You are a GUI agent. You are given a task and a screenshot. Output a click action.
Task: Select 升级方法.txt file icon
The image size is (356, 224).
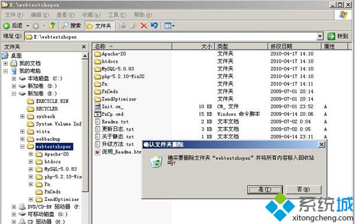pyautogui.click(x=98, y=144)
